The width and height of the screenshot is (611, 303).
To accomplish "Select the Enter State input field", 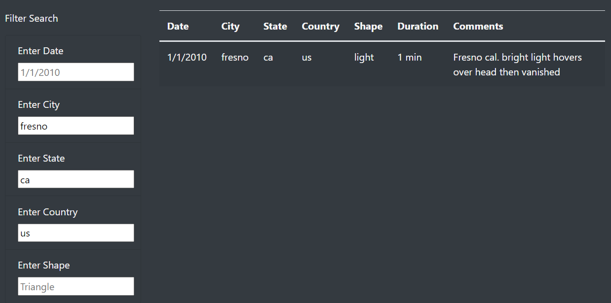I will 76,179.
